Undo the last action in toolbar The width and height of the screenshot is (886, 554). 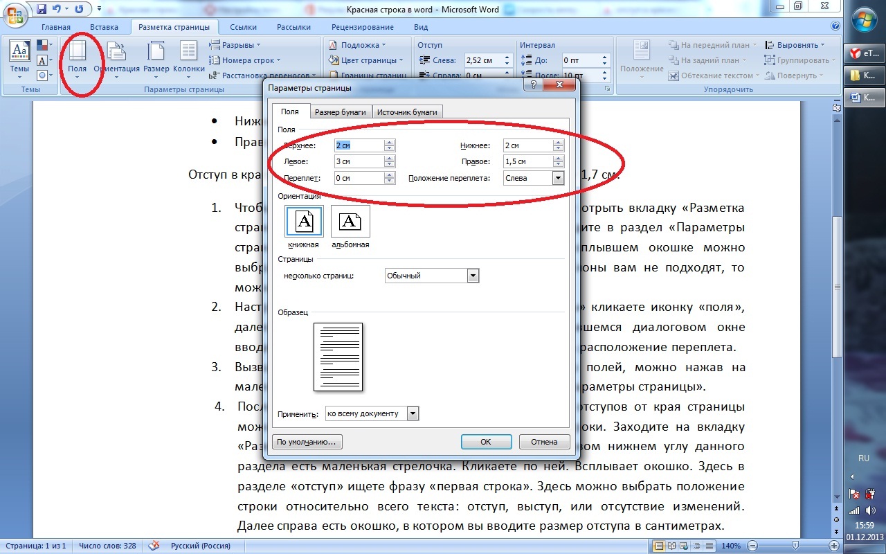(x=57, y=9)
